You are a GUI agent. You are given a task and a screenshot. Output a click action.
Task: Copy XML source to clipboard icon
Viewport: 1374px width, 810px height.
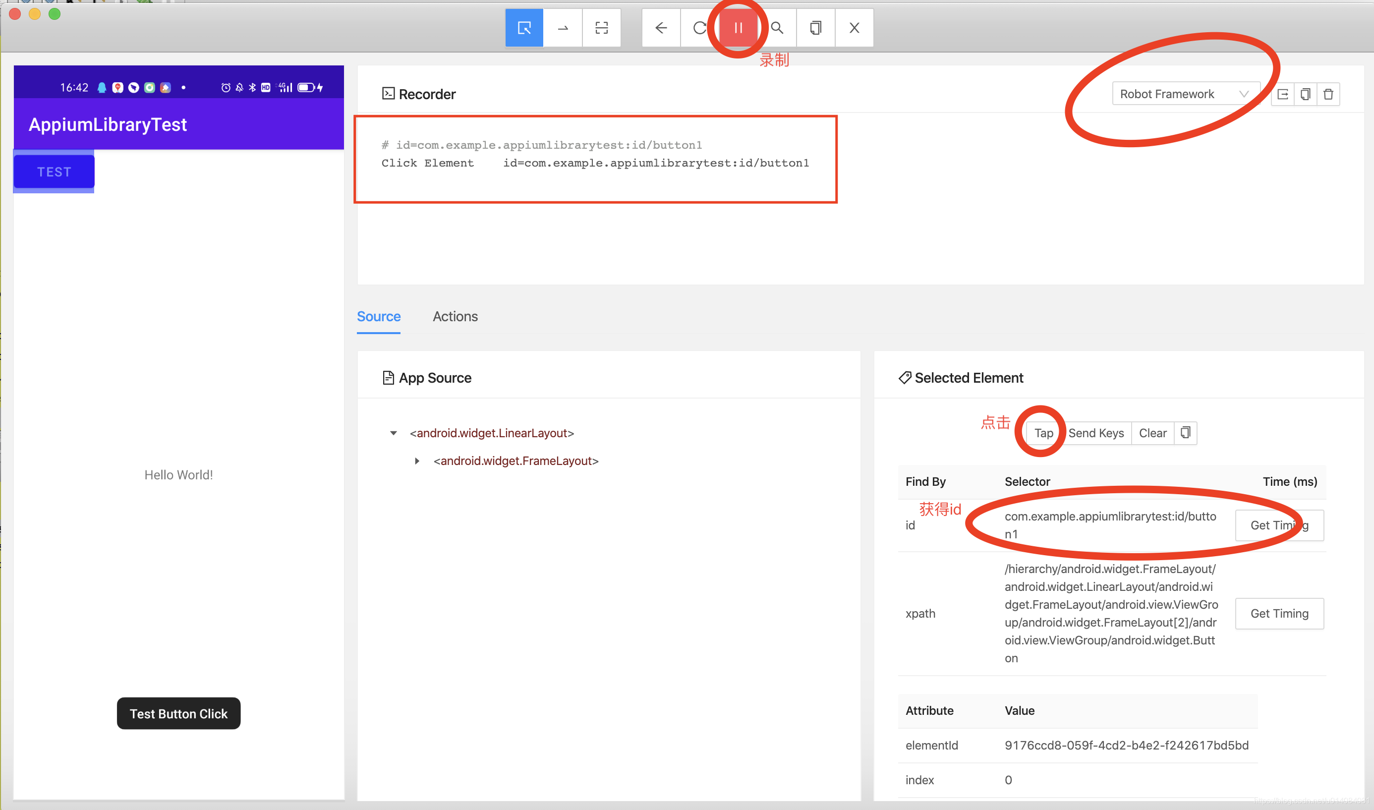coord(815,28)
